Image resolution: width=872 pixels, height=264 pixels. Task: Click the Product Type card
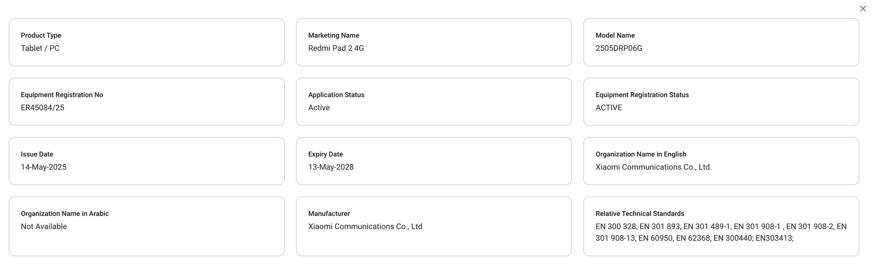click(x=147, y=42)
